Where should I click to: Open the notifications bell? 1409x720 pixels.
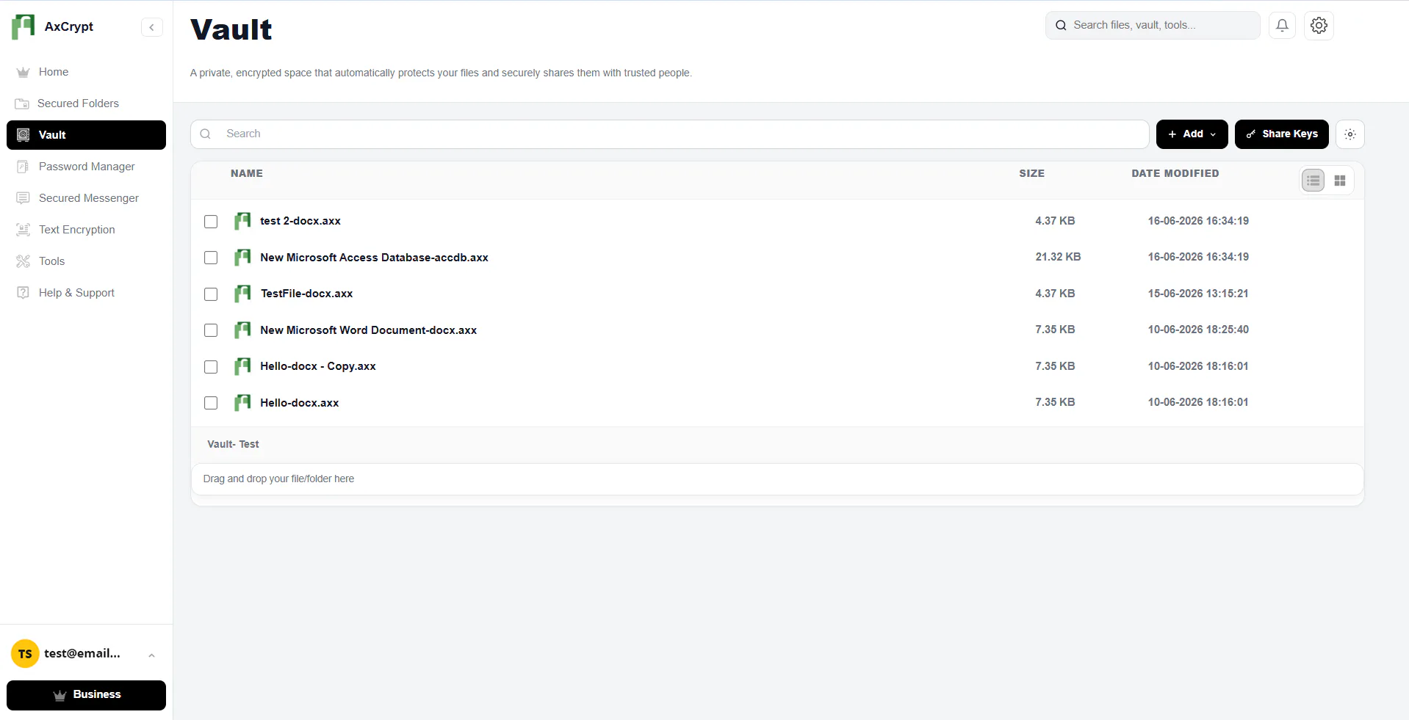pyautogui.click(x=1282, y=25)
